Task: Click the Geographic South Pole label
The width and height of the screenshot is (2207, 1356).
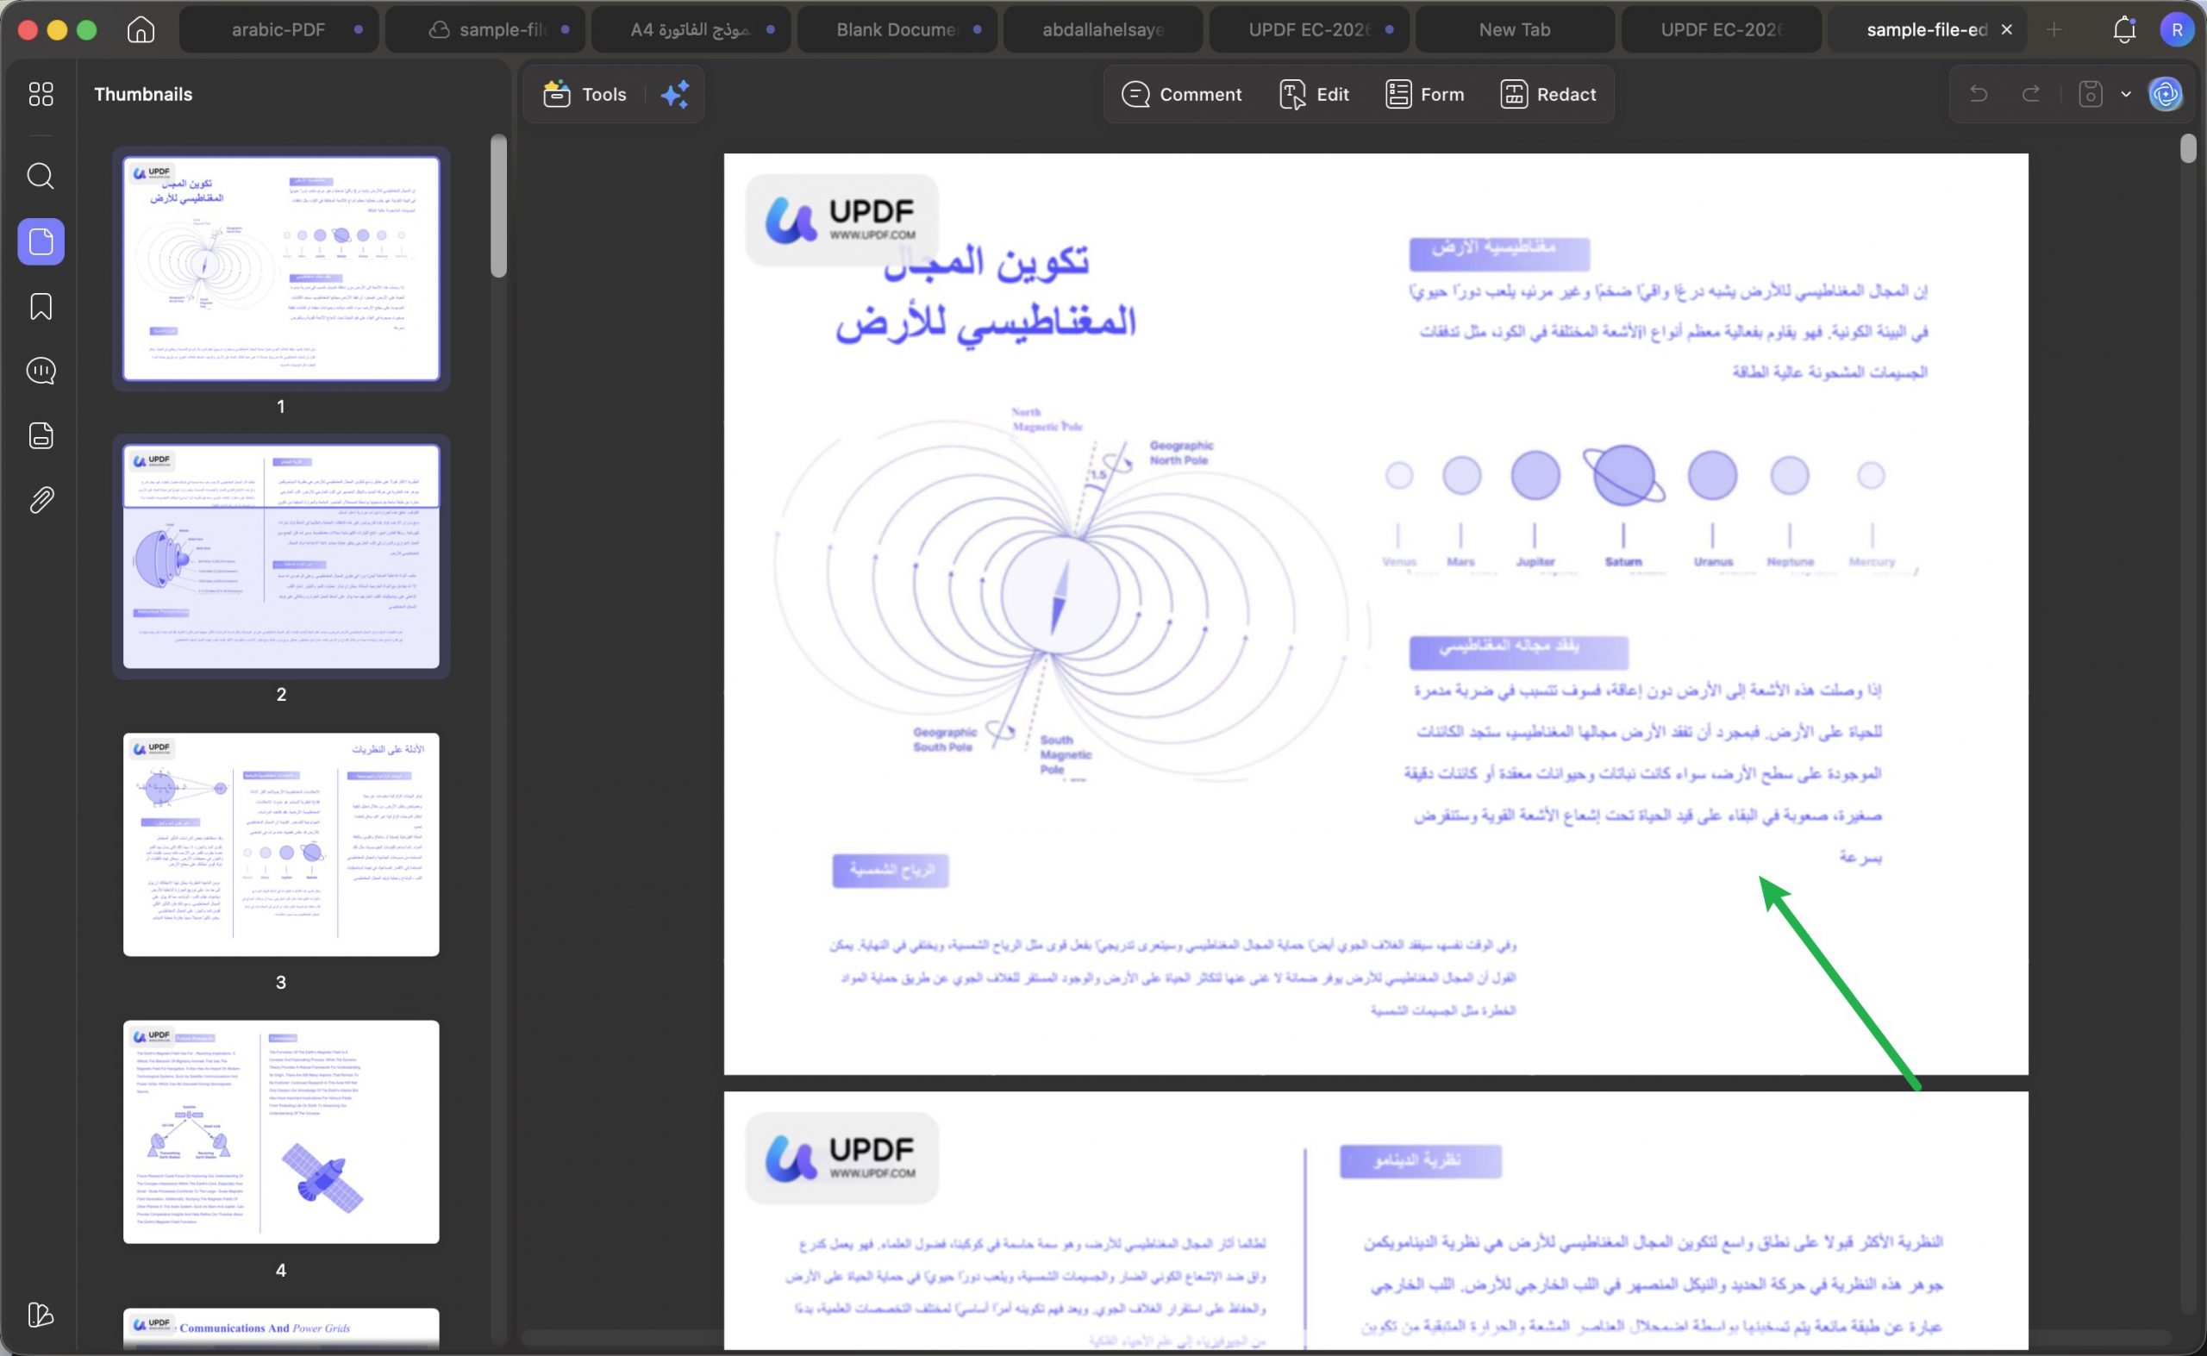Action: tap(944, 740)
